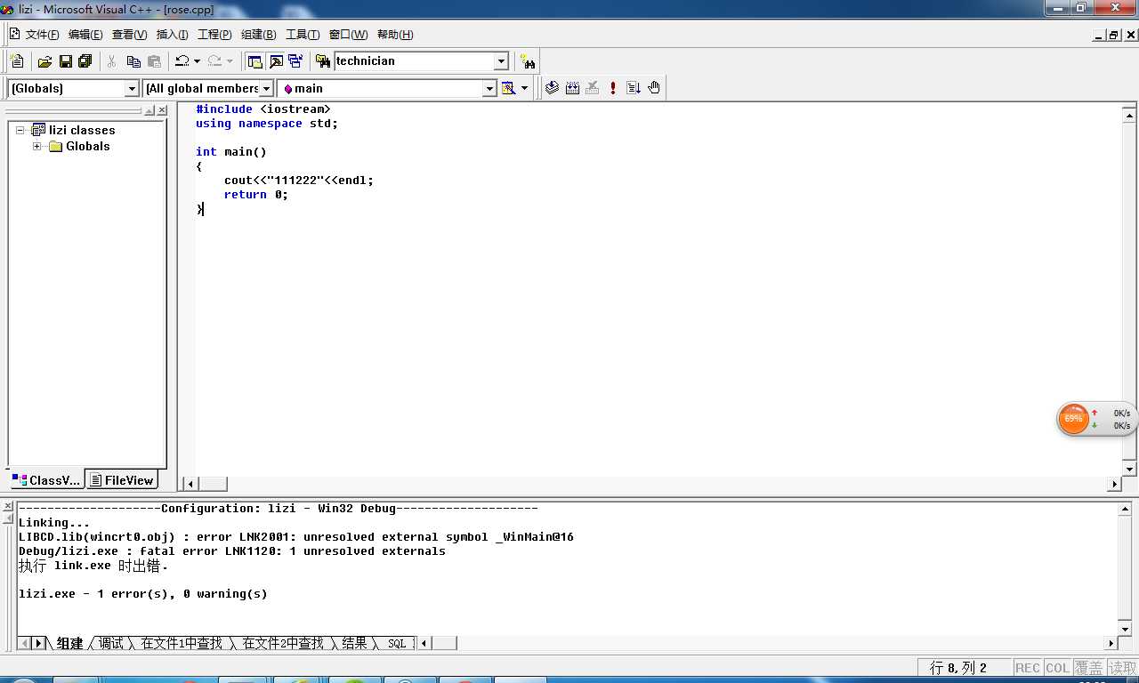Open the 工具(T) menu

302,35
